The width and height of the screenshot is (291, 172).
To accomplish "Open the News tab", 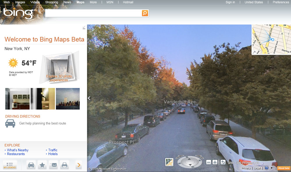I will (67, 2).
